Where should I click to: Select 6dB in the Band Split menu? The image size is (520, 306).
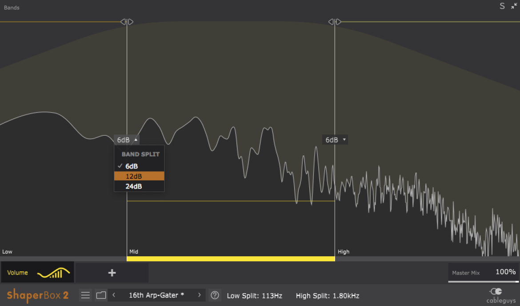tap(139, 166)
